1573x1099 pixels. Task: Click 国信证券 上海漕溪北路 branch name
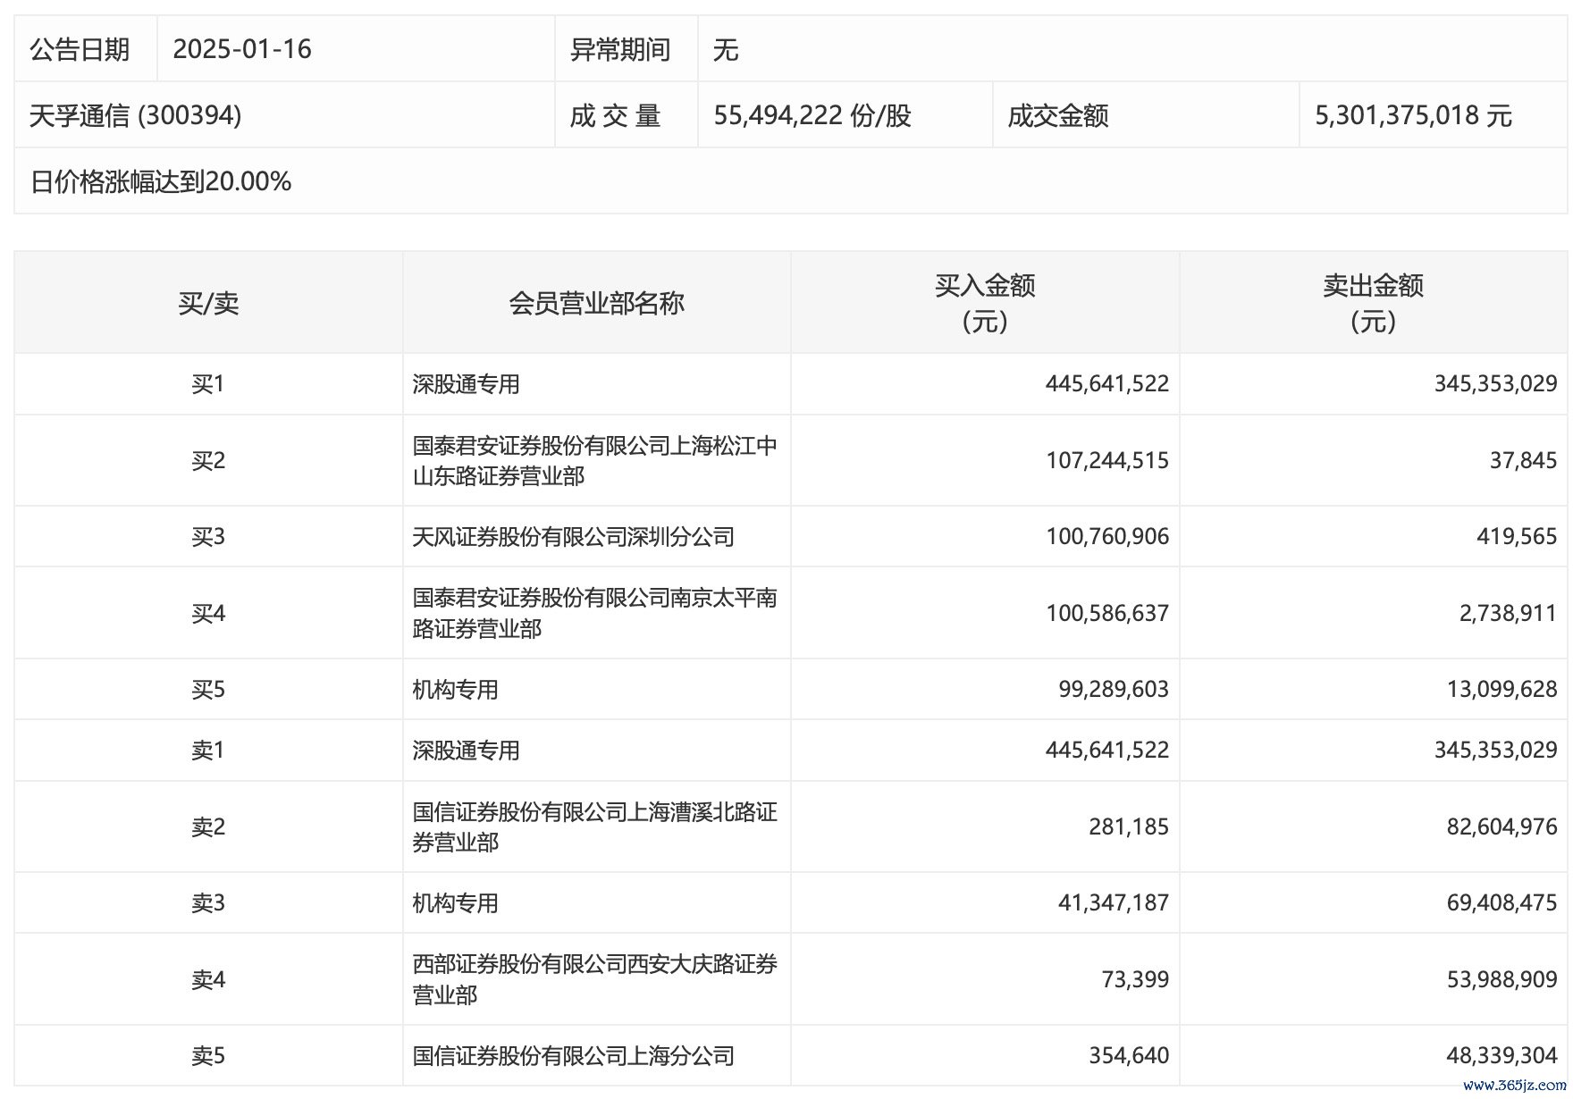(594, 826)
